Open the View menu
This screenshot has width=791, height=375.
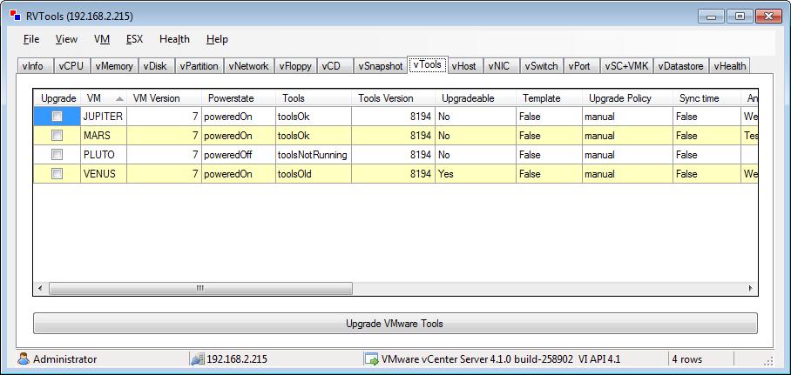[66, 39]
